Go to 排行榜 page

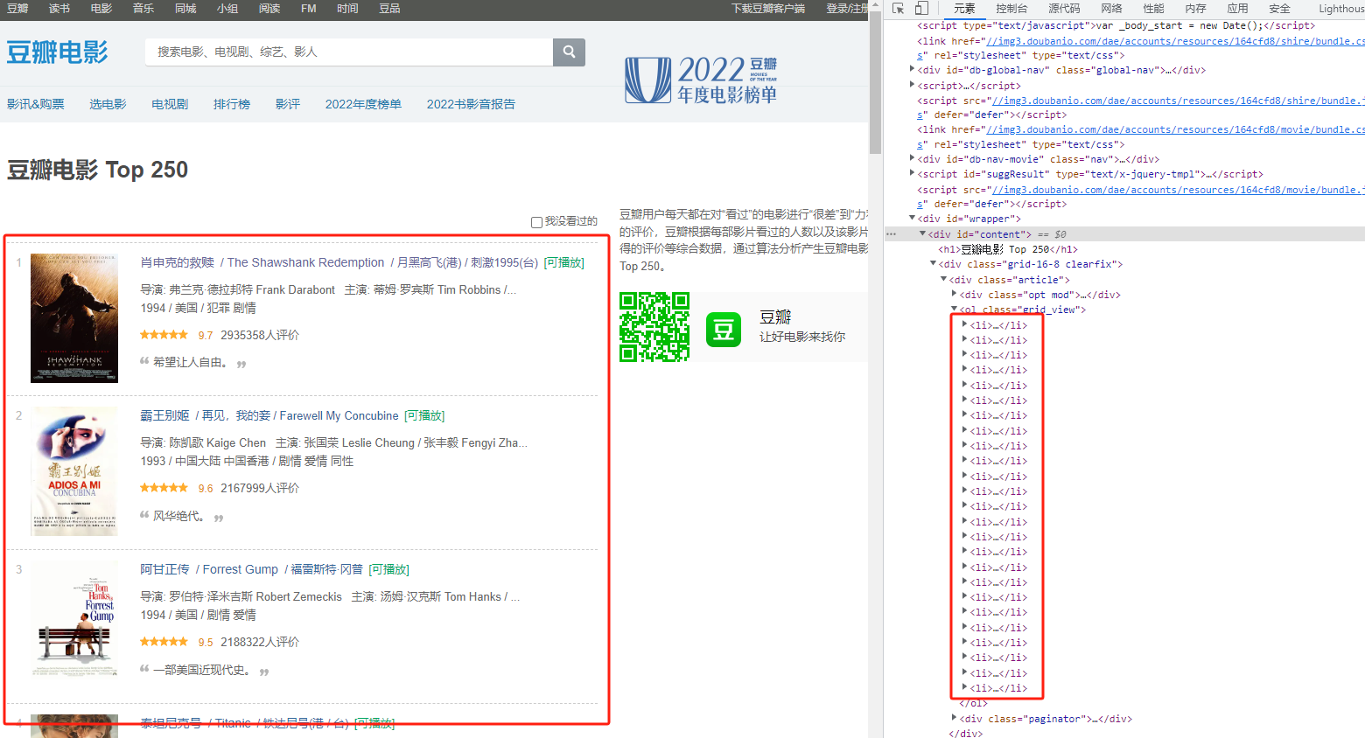[x=232, y=104]
